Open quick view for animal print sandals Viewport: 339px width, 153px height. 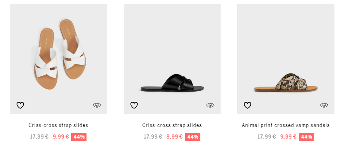[324, 105]
